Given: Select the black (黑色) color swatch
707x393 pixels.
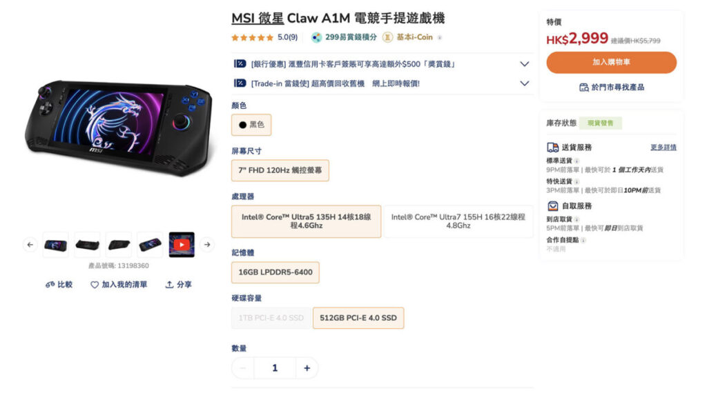Looking at the screenshot, I should (x=251, y=125).
